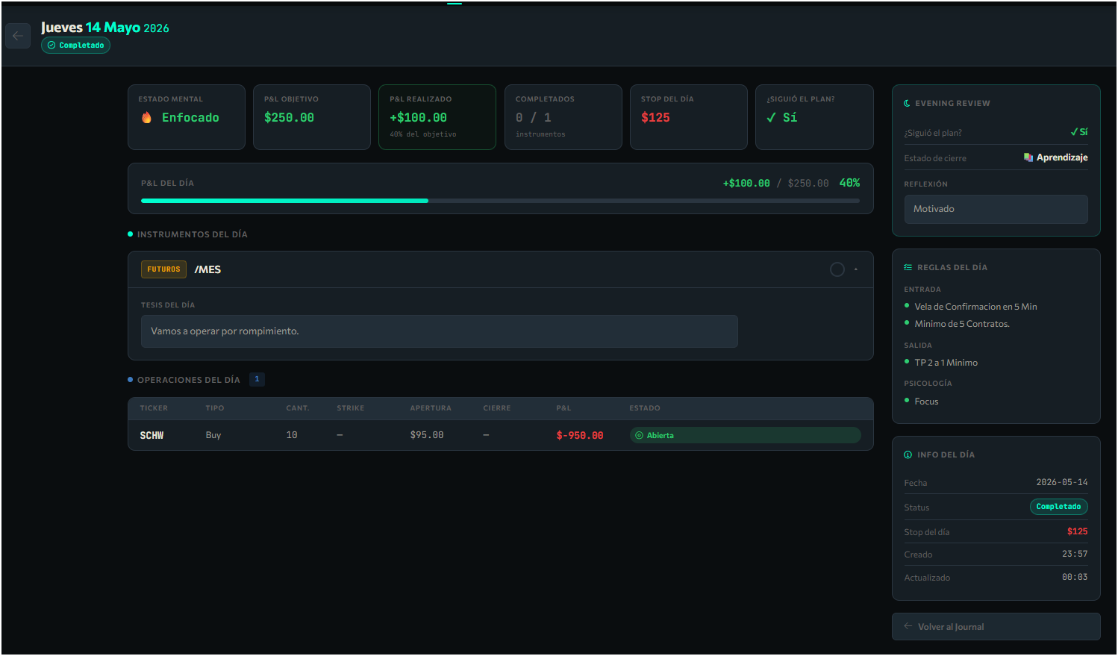
Task: Click the P&L Realizado +$100.00 value
Action: [x=418, y=118]
